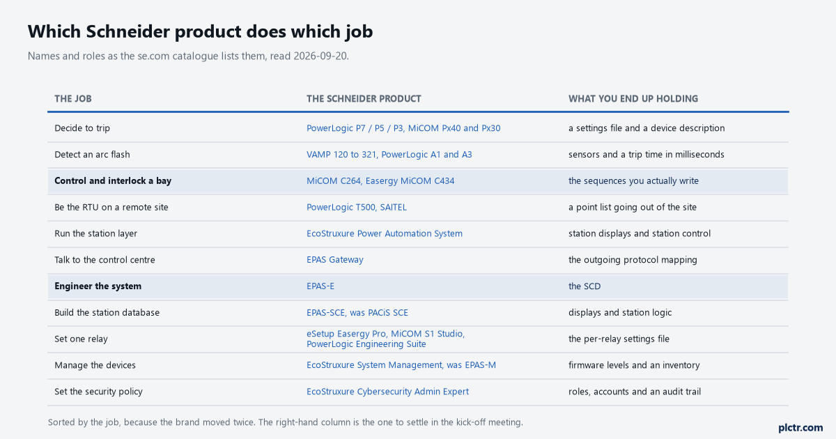Select the 'Detect an arc flash' cell
Screen dimensions: 836x439
tap(92, 155)
